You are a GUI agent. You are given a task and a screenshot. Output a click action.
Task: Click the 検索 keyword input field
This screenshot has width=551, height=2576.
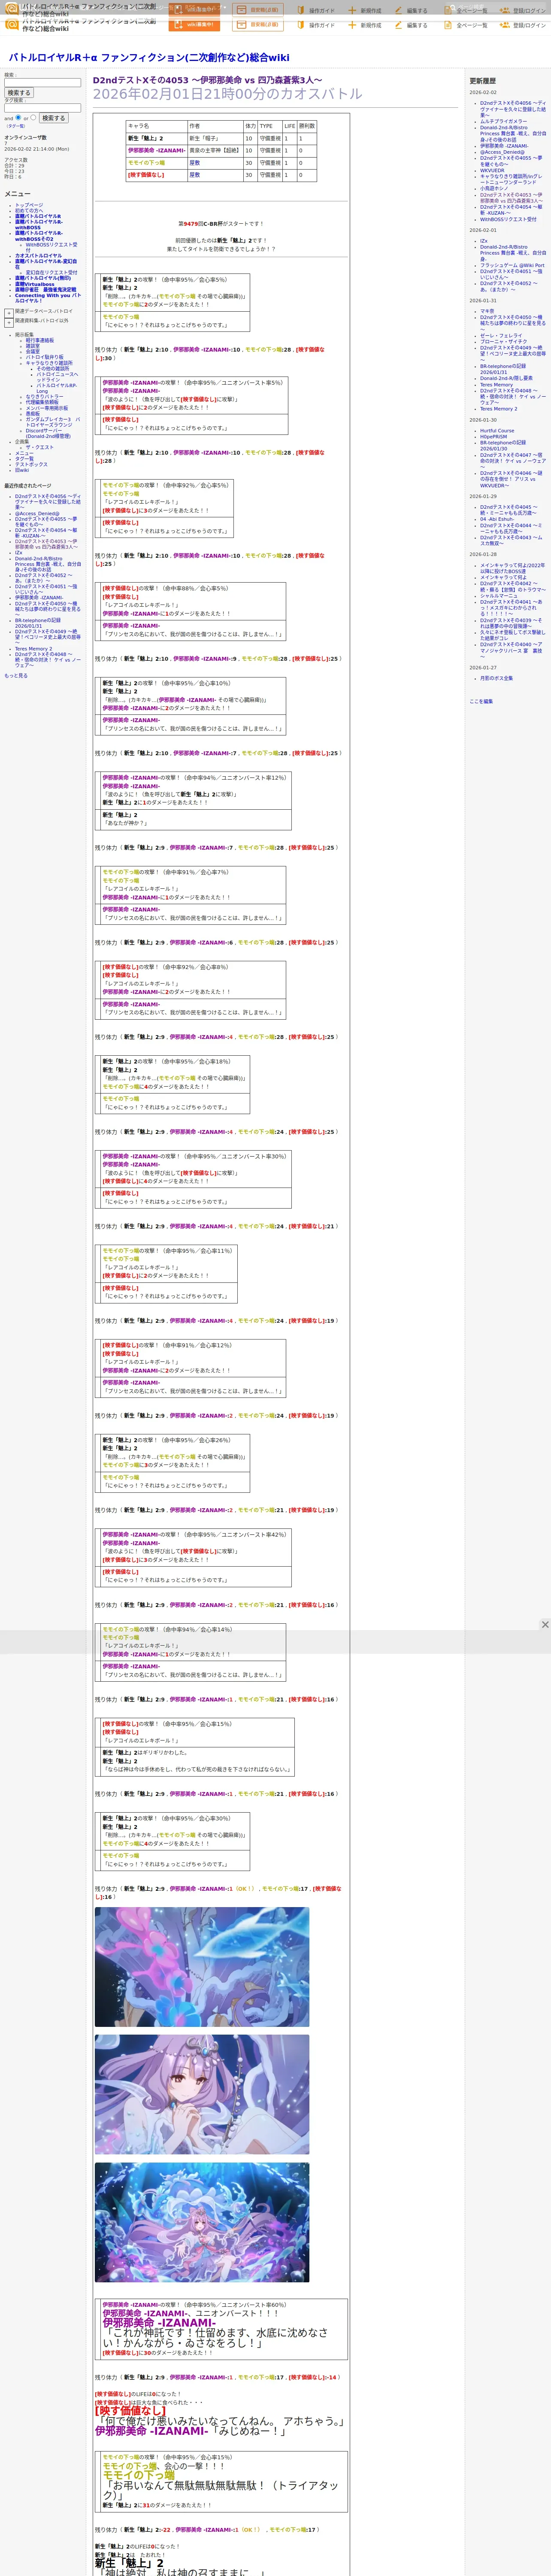pos(43,83)
